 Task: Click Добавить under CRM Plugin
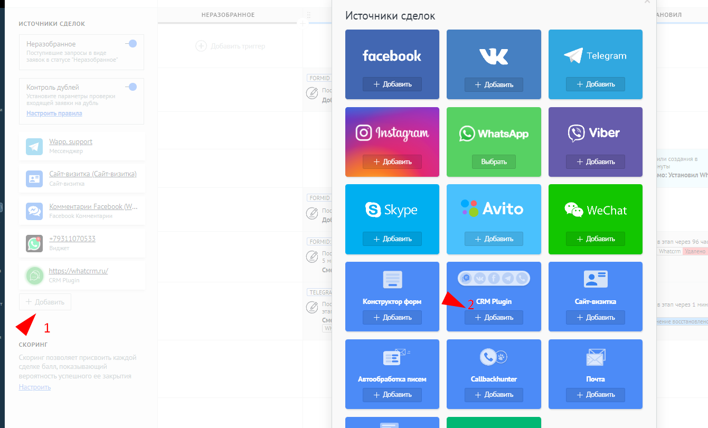(x=494, y=317)
